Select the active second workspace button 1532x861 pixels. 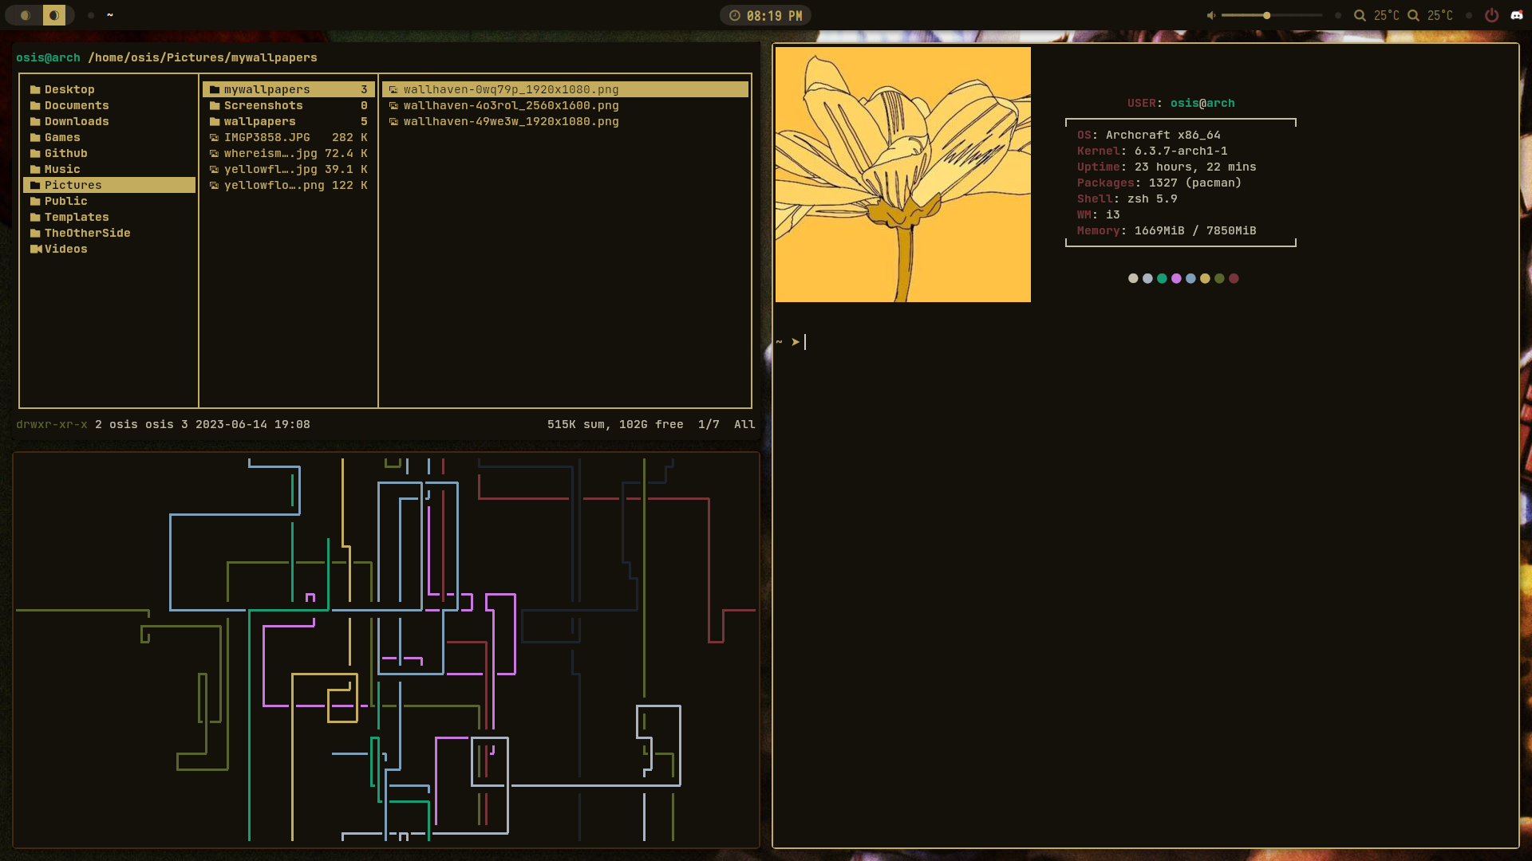tap(54, 15)
